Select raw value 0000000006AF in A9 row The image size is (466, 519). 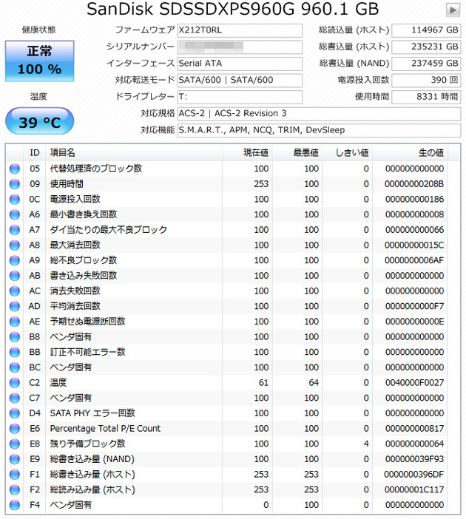coord(414,260)
